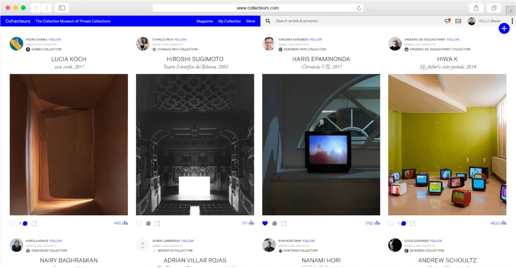The width and height of the screenshot is (516, 268).
Task: Show the Safari sidebar
Action: click(62, 8)
